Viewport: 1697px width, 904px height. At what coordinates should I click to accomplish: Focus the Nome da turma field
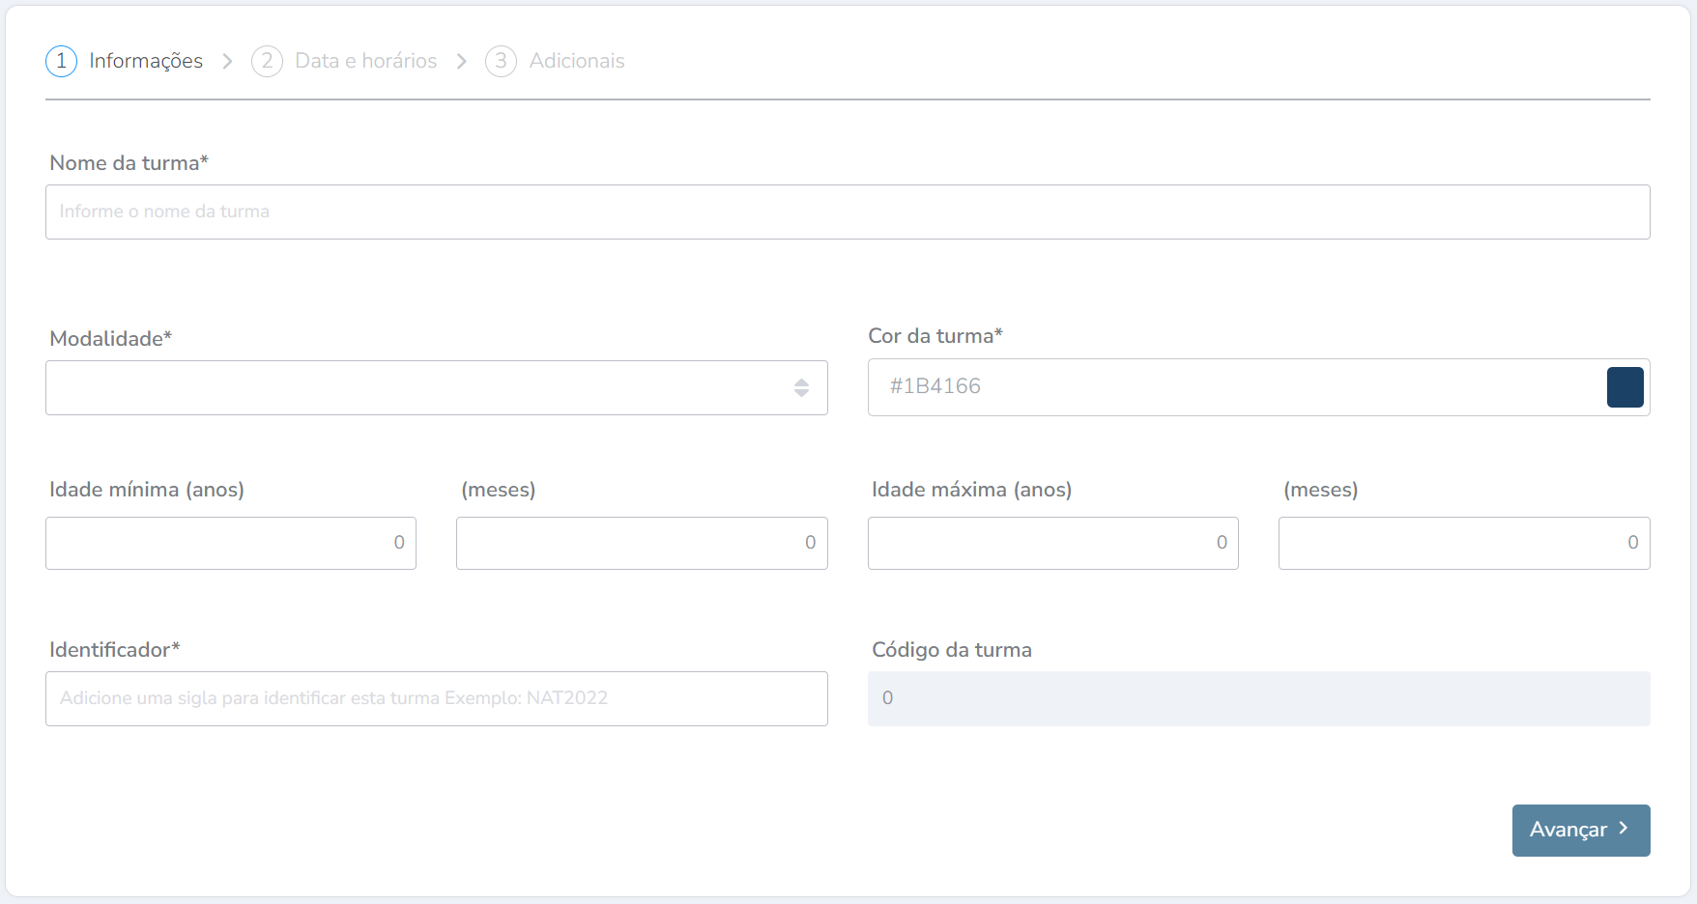click(847, 212)
